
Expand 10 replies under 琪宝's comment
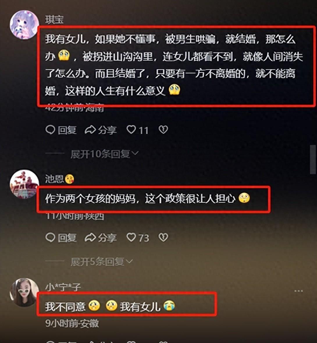point(105,154)
